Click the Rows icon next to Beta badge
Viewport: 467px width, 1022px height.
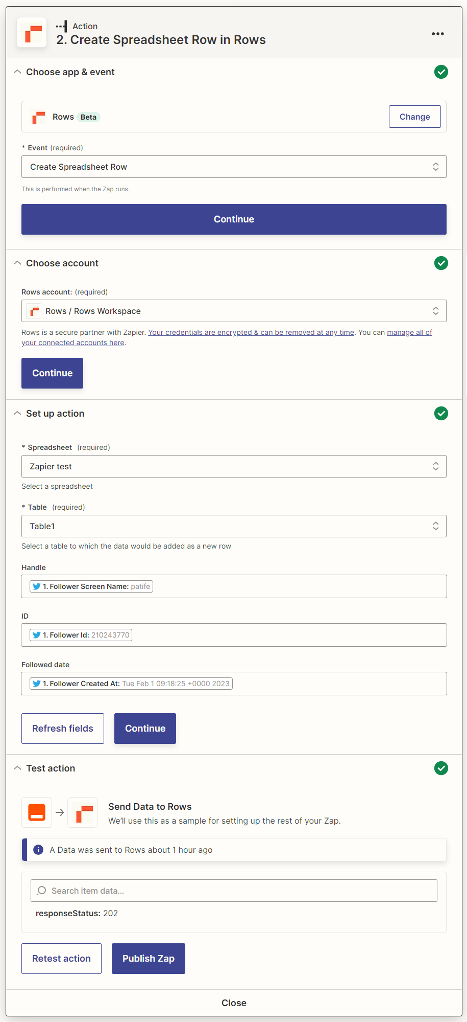click(x=38, y=117)
